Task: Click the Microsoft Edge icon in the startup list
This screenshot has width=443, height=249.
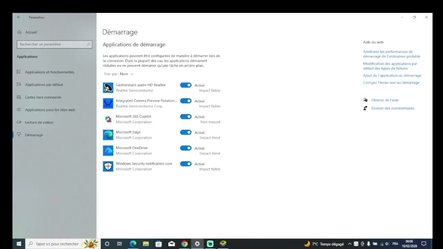Action: [108, 135]
